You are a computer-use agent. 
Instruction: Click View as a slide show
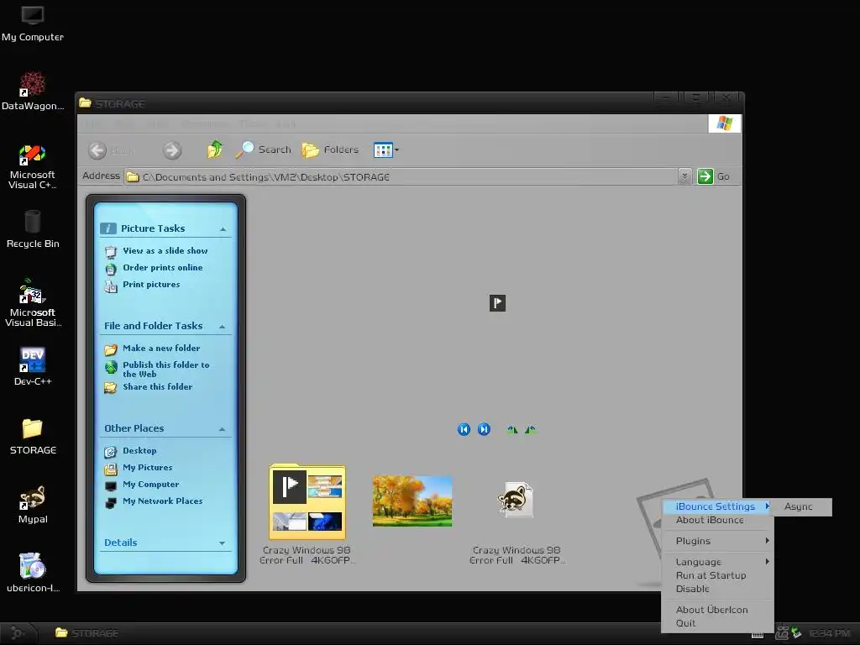(165, 250)
